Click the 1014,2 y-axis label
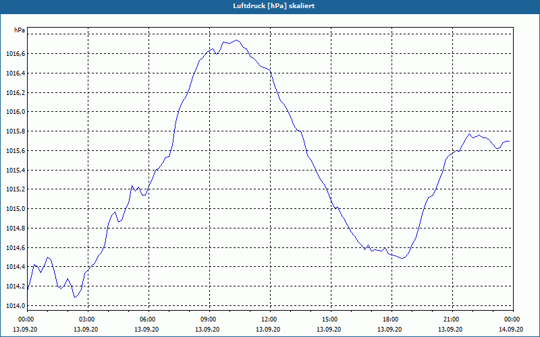 [15, 286]
